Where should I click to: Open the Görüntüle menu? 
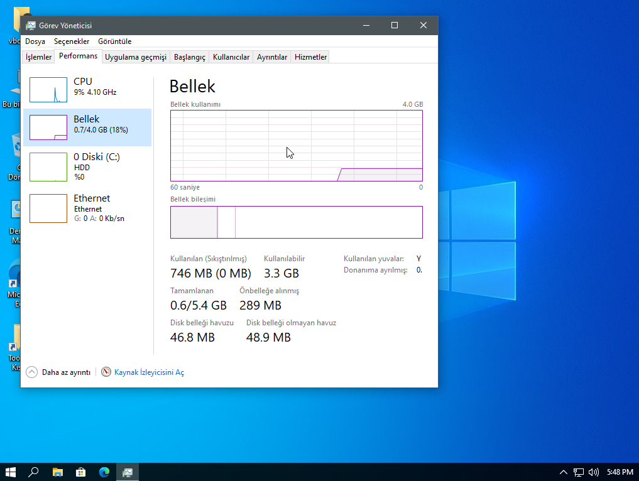point(114,41)
